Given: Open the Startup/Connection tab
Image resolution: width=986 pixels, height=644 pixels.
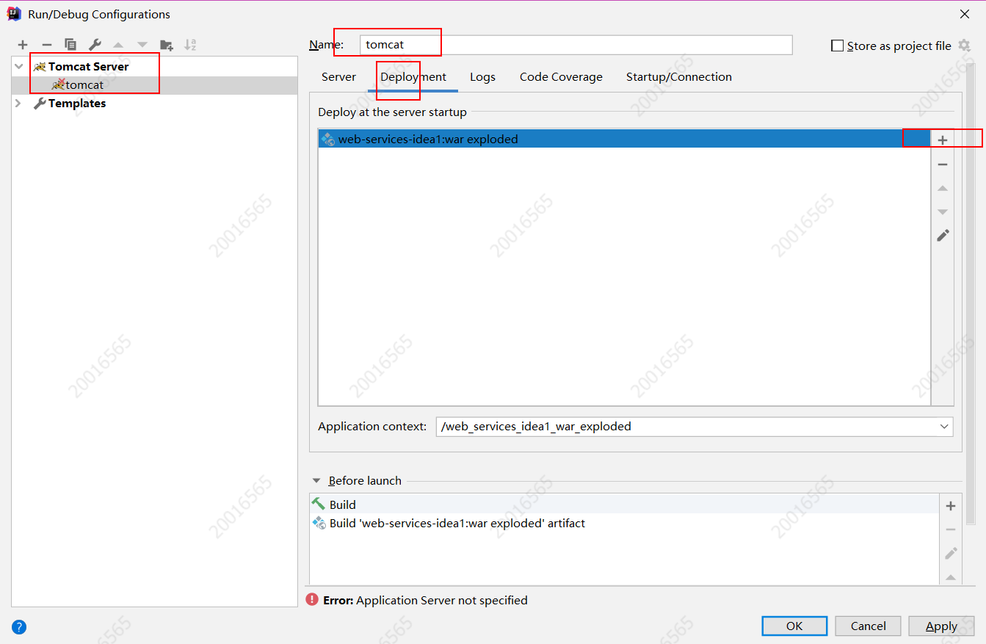Looking at the screenshot, I should tap(678, 77).
